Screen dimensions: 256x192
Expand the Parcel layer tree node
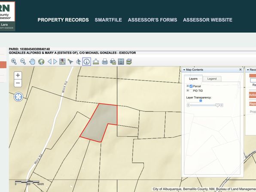(188, 86)
